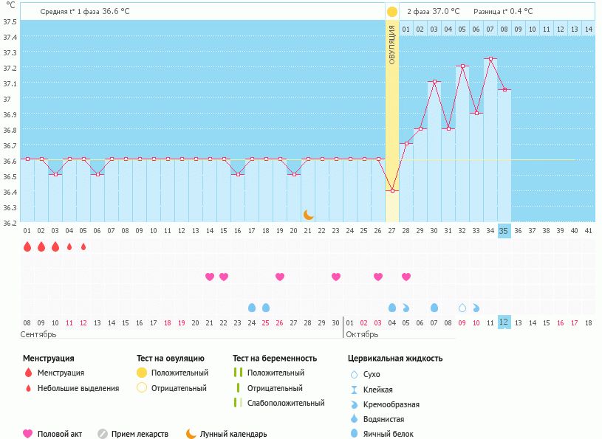Select the highlighted cycle day 35 cell
The width and height of the screenshot is (602, 439).
(x=504, y=230)
